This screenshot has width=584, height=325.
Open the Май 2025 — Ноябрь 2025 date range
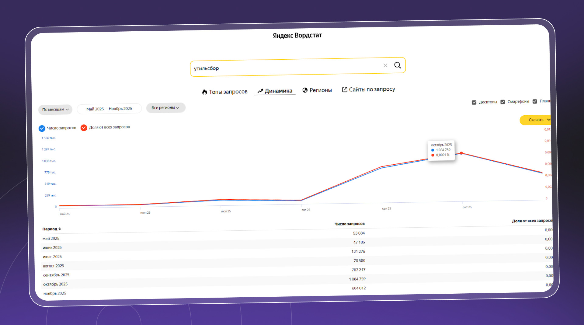(x=109, y=109)
